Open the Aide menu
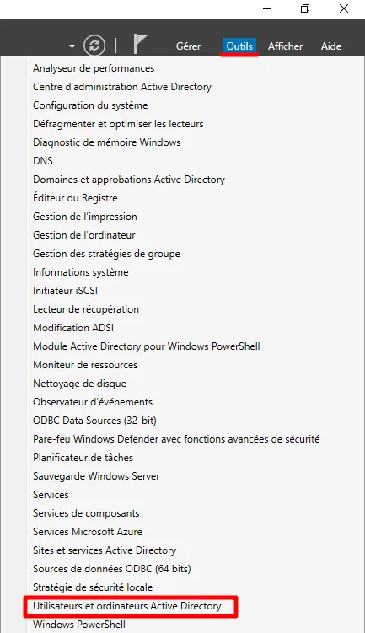The height and width of the screenshot is (633, 365). [x=331, y=46]
